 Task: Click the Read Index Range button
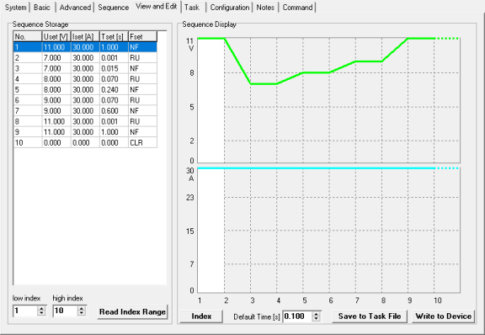pyautogui.click(x=132, y=311)
